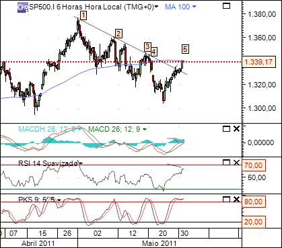Viewport: 282px width, 248px height.
Task: Select the wave marker labeled 5
Action: pos(185,49)
